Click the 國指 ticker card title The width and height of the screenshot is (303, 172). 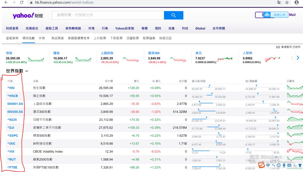[56, 53]
